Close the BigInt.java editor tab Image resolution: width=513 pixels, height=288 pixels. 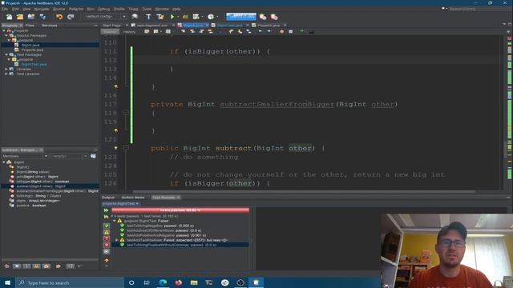(x=207, y=25)
